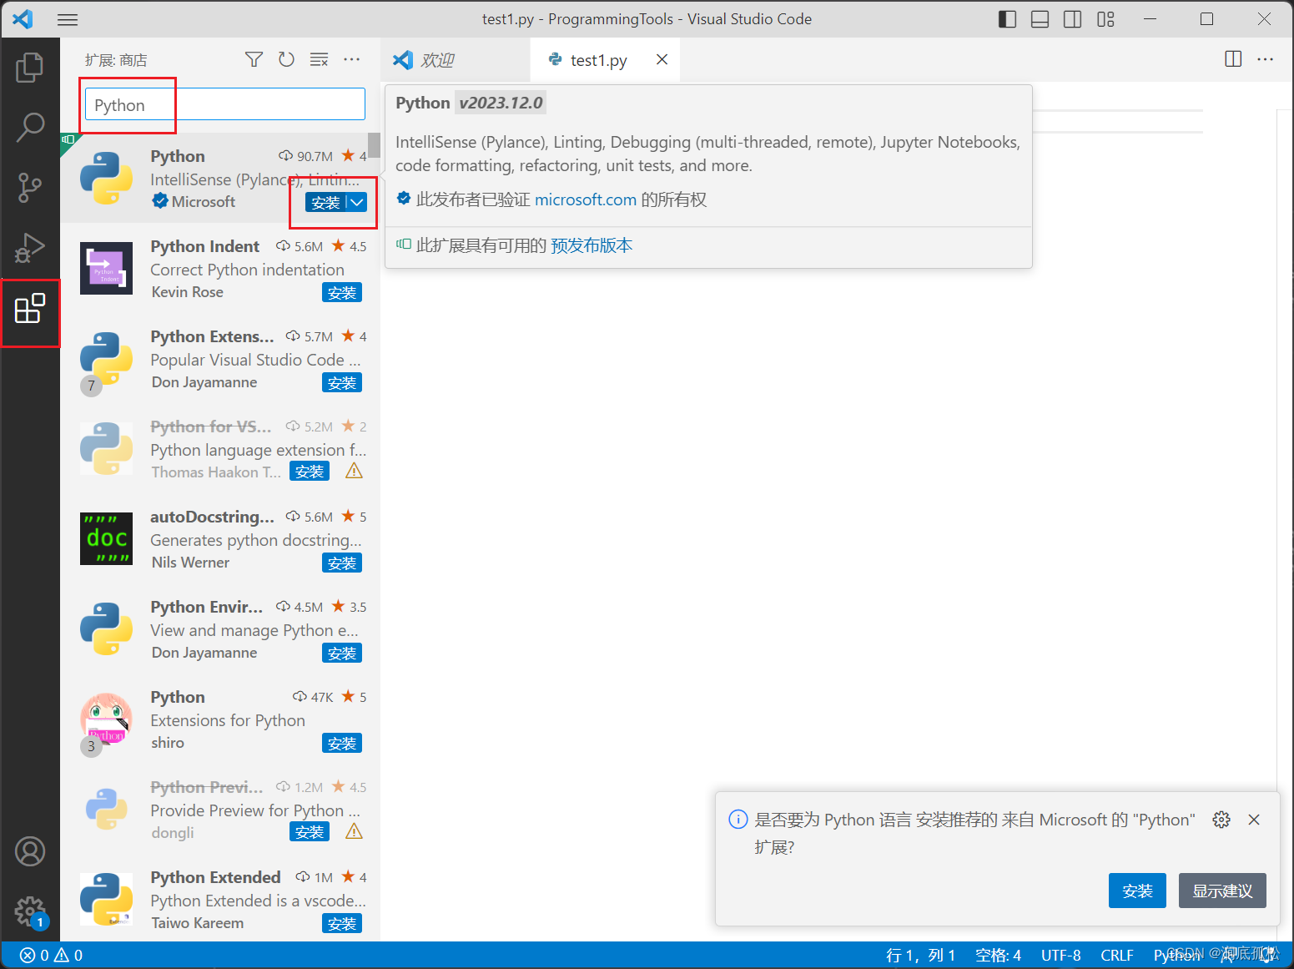Viewport: 1294px width, 969px height.
Task: Select the Python Extended list entry title
Action: click(215, 877)
